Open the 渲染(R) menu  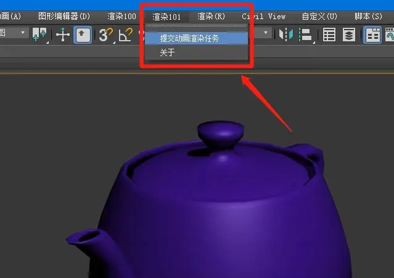[211, 17]
